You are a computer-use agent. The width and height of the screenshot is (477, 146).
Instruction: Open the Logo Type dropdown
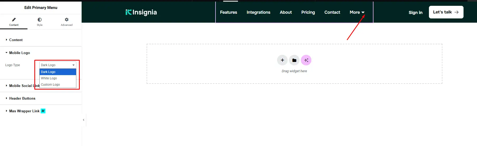[x=58, y=65]
